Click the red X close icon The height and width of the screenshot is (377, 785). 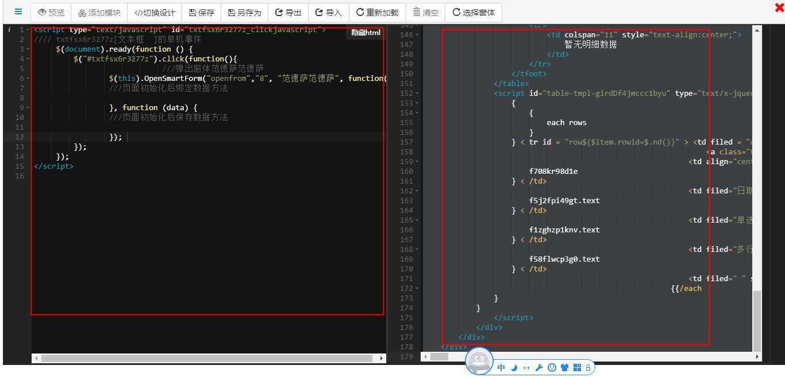pos(779,7)
